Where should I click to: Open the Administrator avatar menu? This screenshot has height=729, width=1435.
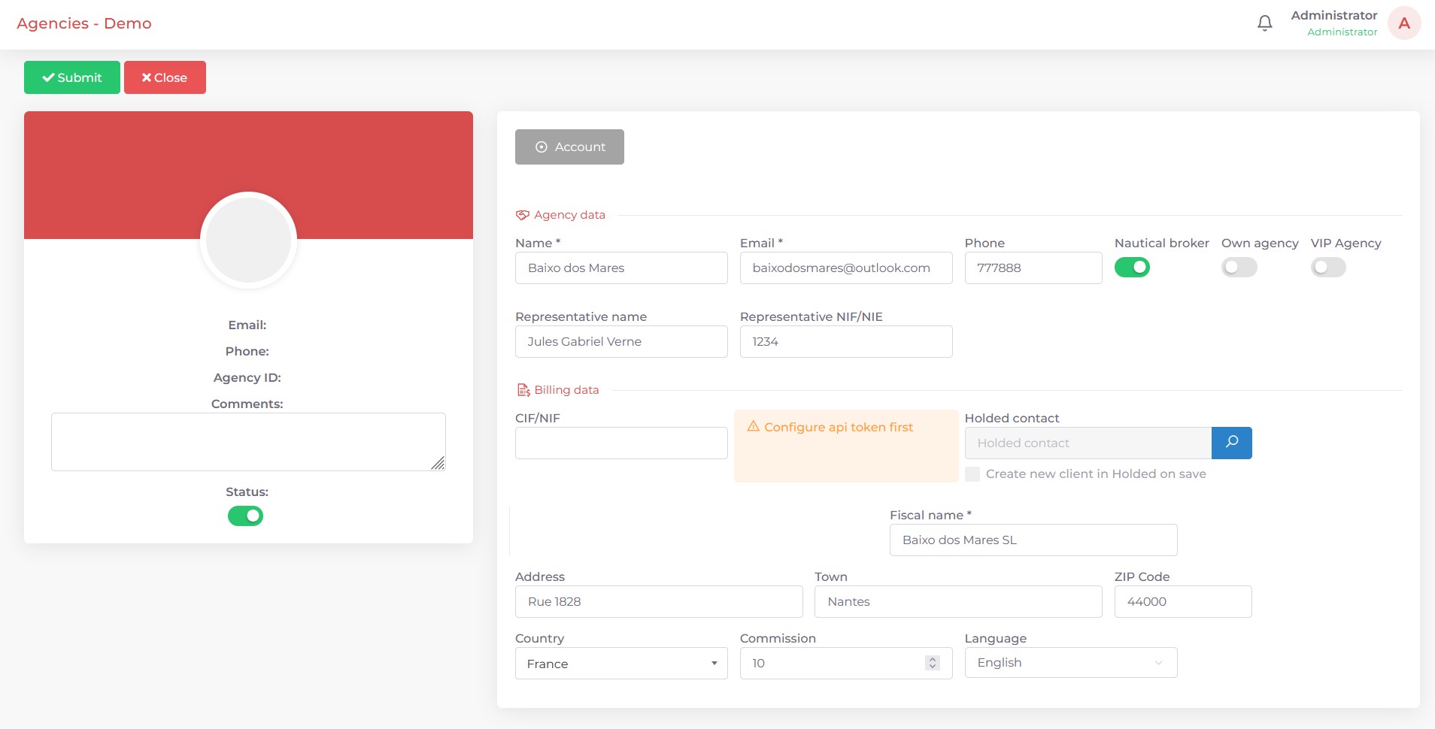[1403, 23]
